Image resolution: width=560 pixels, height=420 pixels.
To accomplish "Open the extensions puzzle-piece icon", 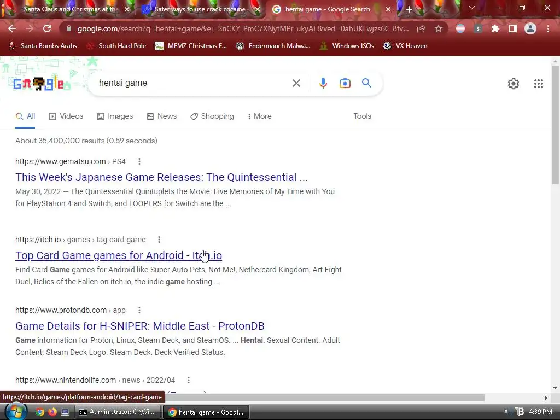I will (x=495, y=28).
